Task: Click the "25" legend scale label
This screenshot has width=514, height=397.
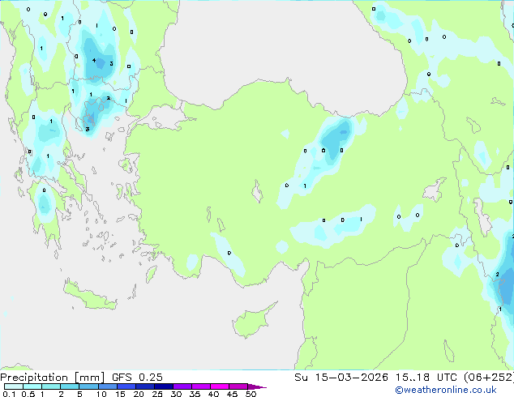Action: (x=157, y=394)
